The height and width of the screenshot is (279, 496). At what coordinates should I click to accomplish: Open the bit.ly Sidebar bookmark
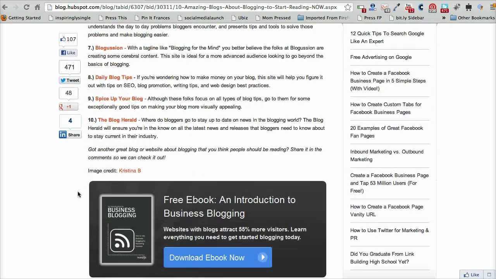pos(406,18)
